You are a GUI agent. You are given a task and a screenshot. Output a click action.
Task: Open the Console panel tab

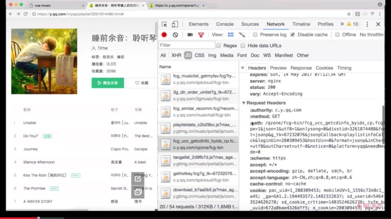pos(224,24)
